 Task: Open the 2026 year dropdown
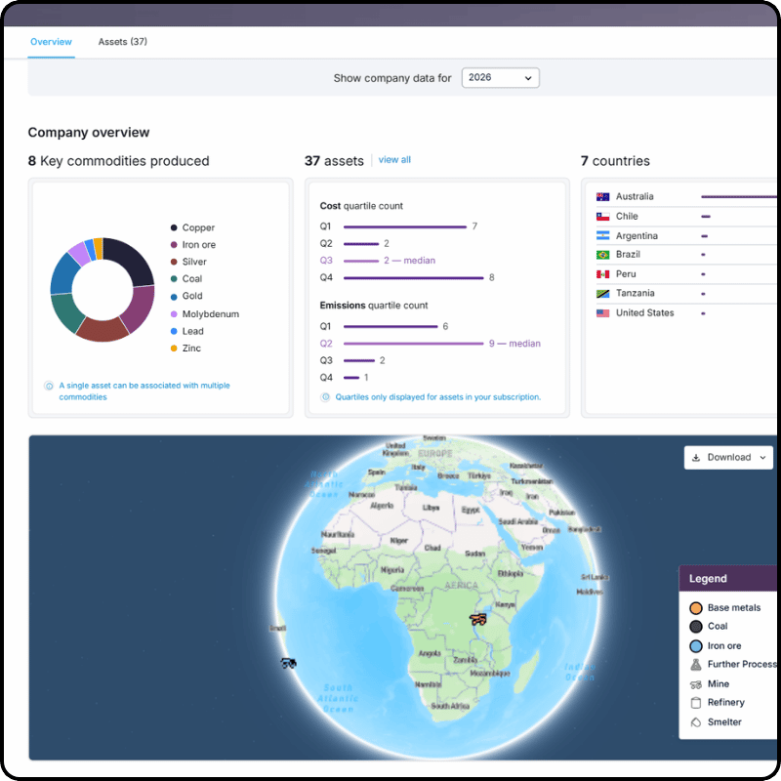pyautogui.click(x=500, y=78)
